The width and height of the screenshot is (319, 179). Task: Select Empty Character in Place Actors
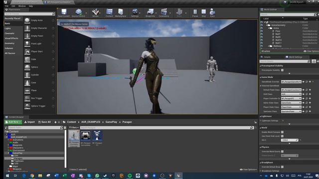(39, 28)
